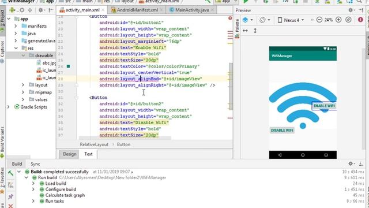
Task: Select the Gradle Scripts row
Action: point(31,107)
